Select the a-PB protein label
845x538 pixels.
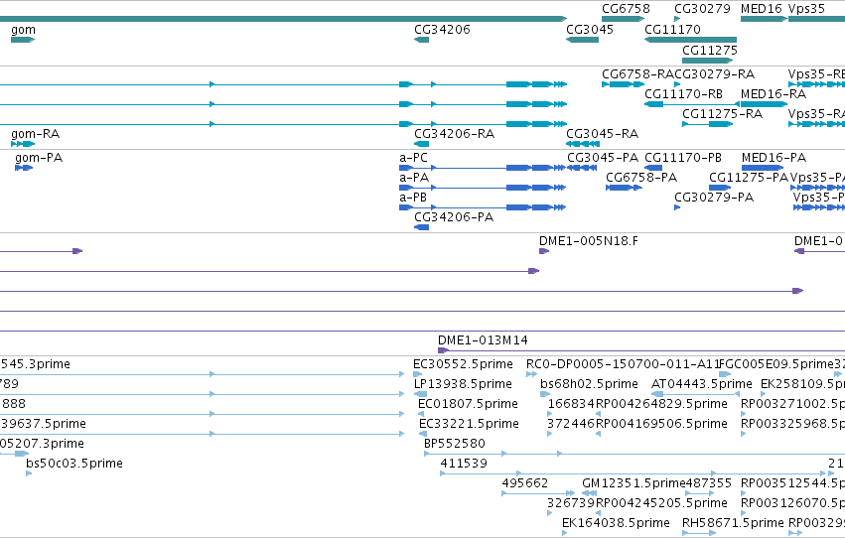pyautogui.click(x=413, y=198)
